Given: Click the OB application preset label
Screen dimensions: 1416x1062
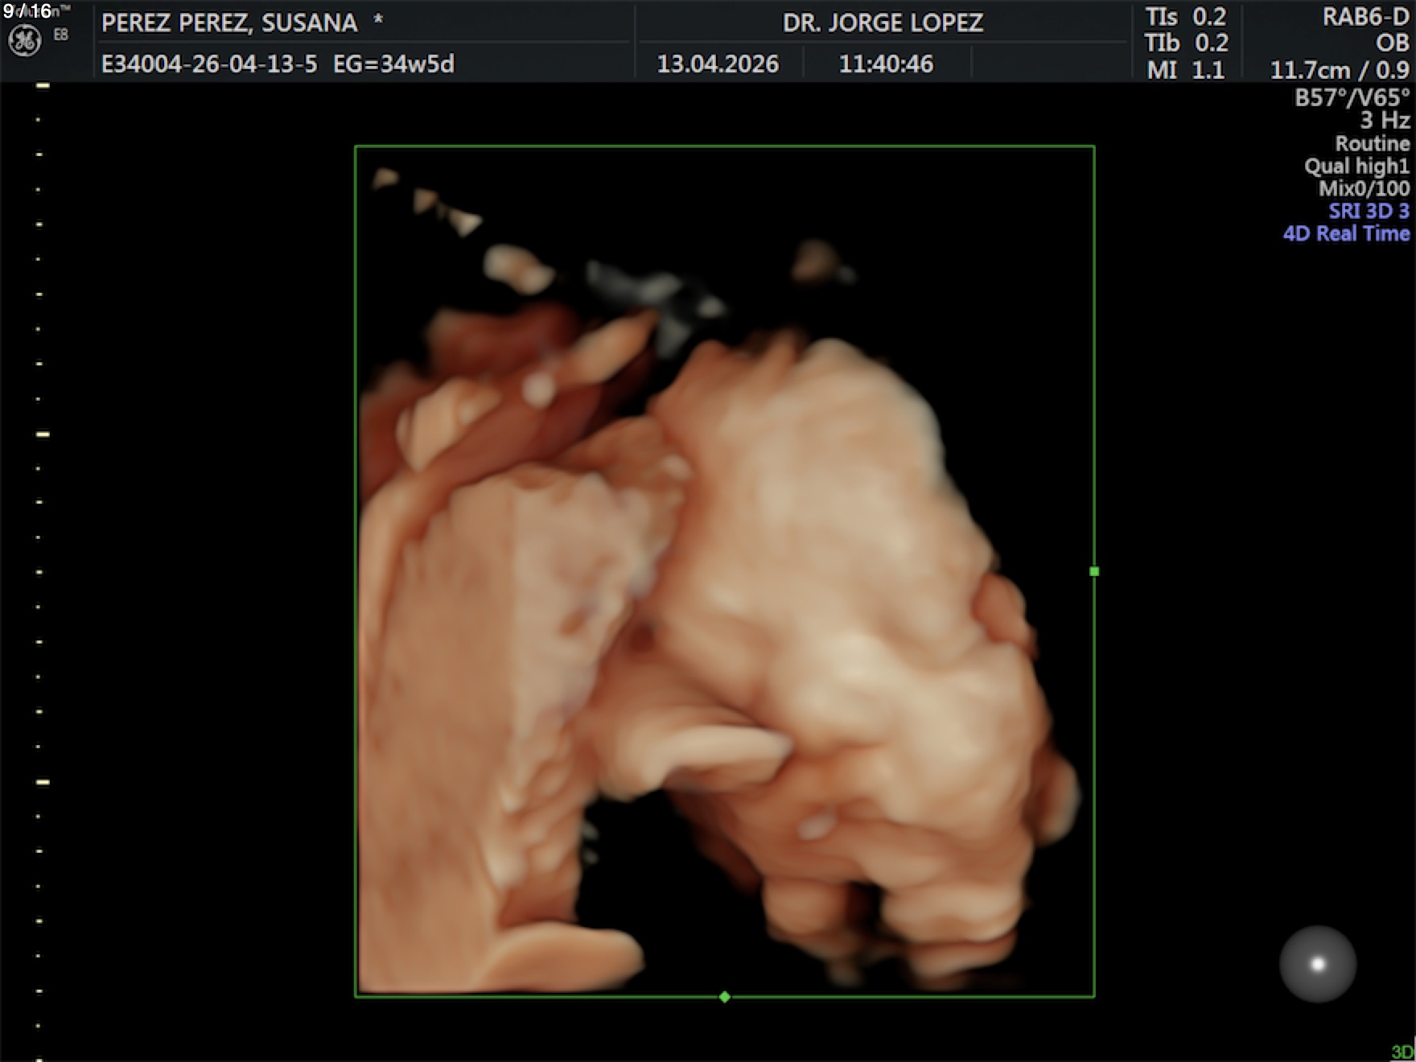Looking at the screenshot, I should [1392, 43].
